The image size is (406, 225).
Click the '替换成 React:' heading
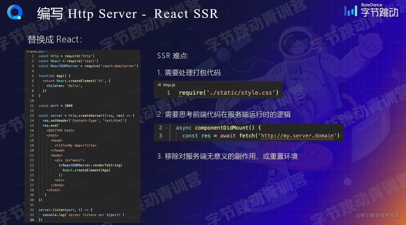[x=55, y=39]
